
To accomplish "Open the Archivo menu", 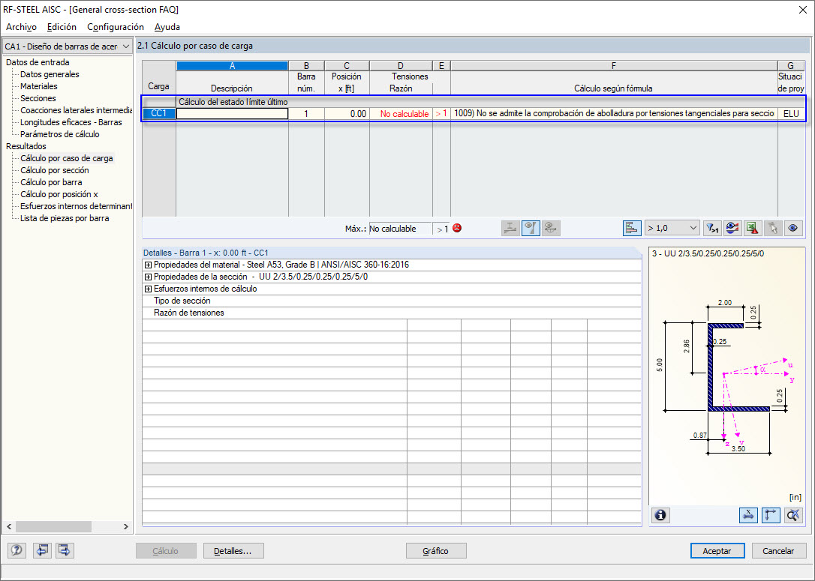I will (x=21, y=27).
